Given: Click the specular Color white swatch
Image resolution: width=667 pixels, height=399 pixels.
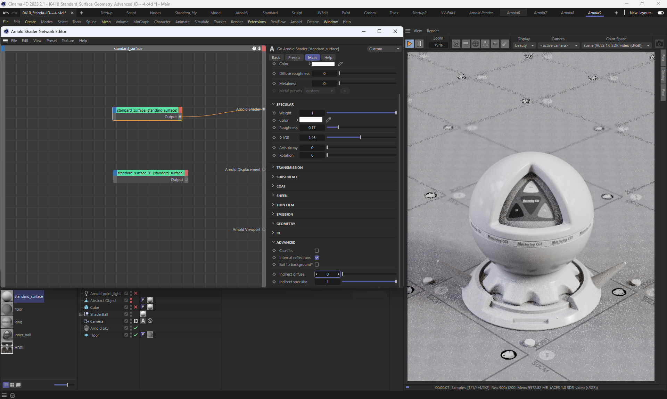Looking at the screenshot, I should pyautogui.click(x=311, y=120).
